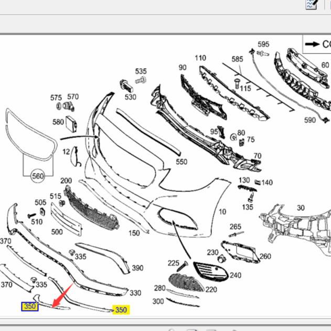This screenshot has height=331, width=331.
Task: Select part number 200 lower grille
Action: pos(66,180)
